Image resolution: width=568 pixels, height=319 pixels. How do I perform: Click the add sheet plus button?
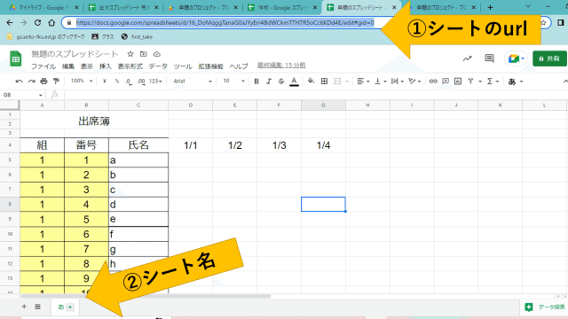24,307
